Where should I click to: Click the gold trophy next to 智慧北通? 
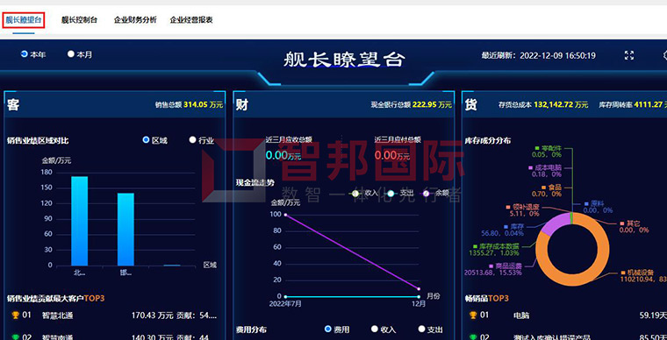pyautogui.click(x=15, y=315)
